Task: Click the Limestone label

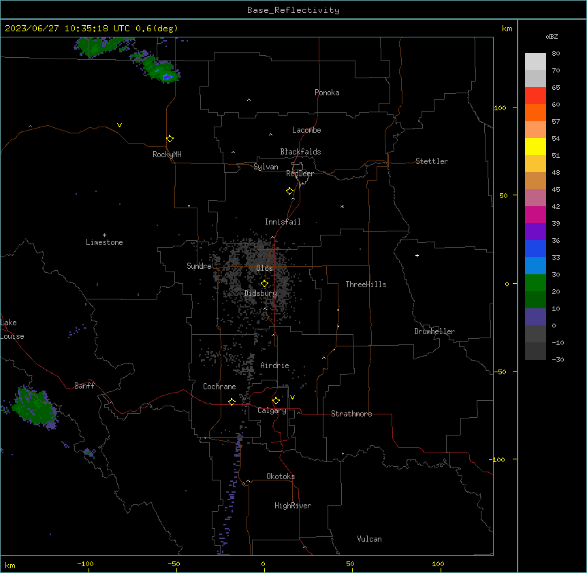Action: (x=104, y=242)
